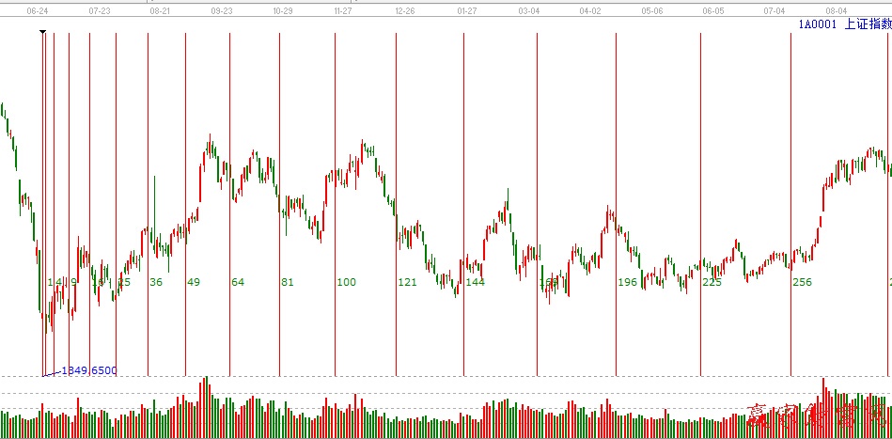Select the 11-27 date axis label
The image size is (892, 439).
click(x=343, y=11)
